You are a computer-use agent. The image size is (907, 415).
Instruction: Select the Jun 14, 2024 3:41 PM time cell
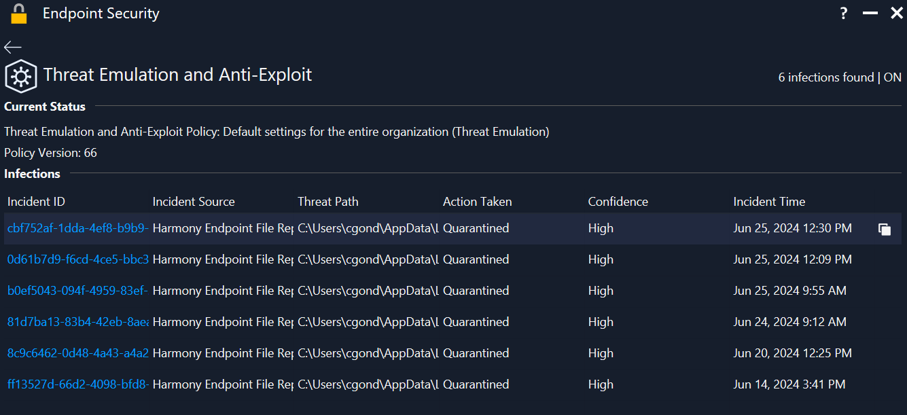tap(789, 384)
